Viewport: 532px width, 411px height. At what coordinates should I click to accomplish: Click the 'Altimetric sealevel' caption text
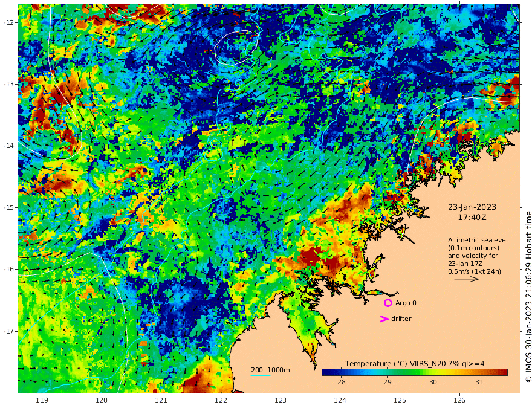pos(478,240)
